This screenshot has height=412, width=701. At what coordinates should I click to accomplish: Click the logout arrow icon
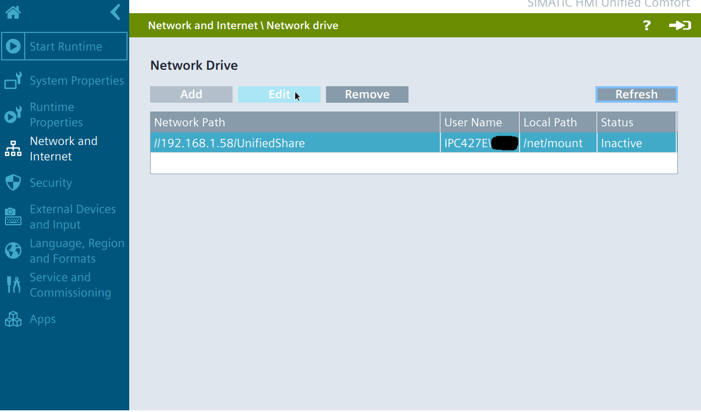pos(680,25)
